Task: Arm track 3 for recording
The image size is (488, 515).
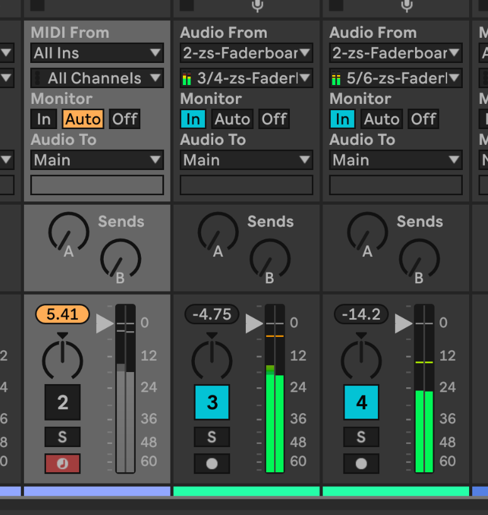Action: pos(212,463)
